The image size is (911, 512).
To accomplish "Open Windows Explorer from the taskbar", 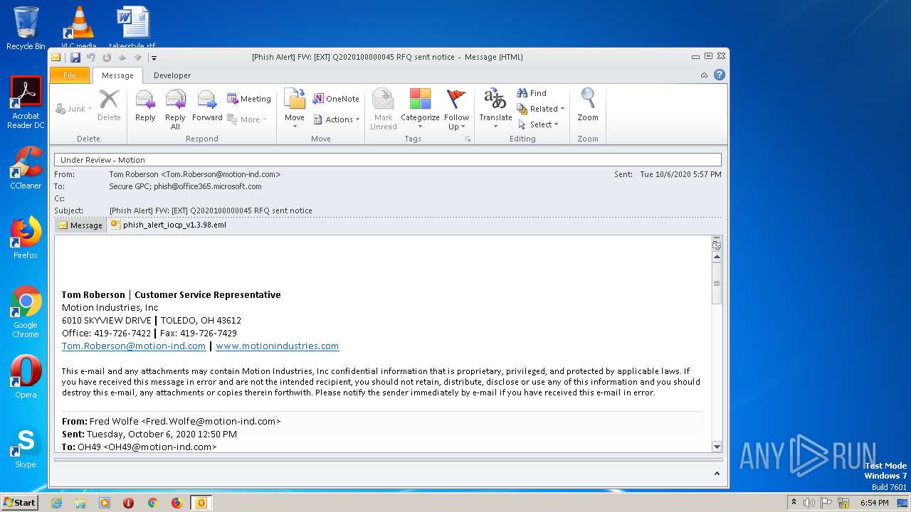I will (x=80, y=503).
